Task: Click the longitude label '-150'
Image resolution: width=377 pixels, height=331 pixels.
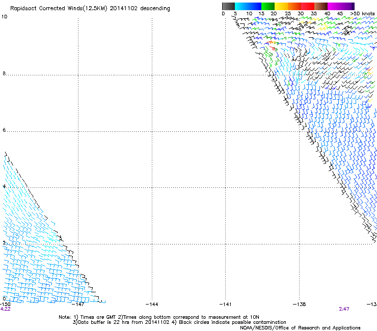Action: (5, 305)
